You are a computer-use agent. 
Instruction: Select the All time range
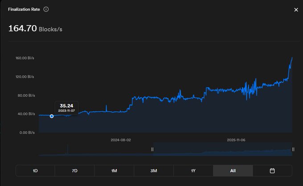233,171
